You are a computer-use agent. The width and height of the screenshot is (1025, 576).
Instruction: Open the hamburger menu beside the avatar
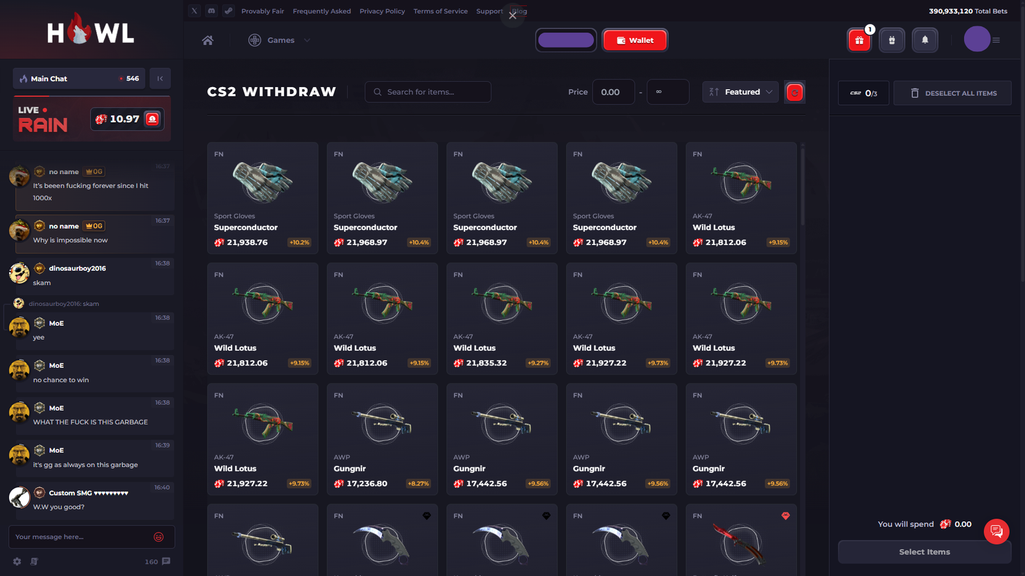996,40
